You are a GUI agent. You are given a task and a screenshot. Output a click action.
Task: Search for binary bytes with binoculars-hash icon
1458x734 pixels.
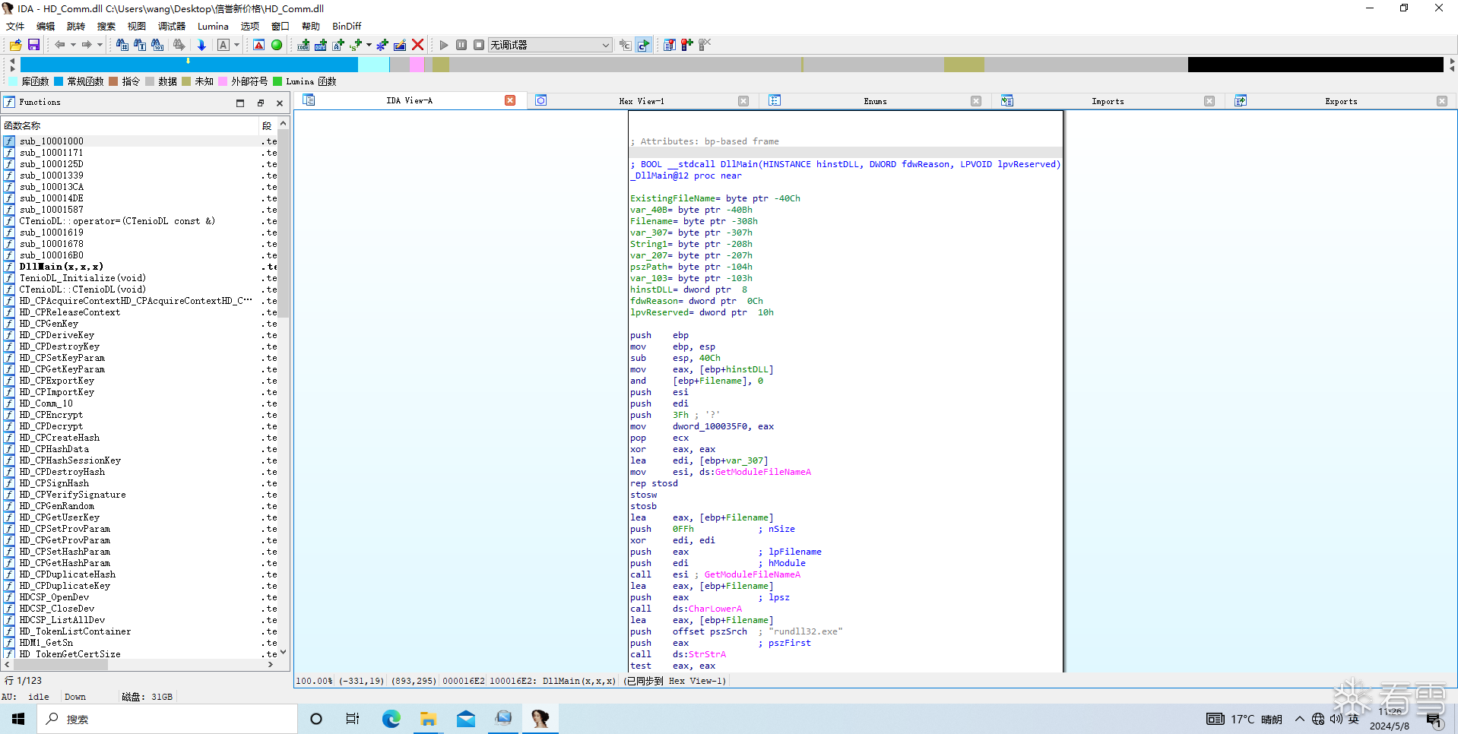coord(122,45)
